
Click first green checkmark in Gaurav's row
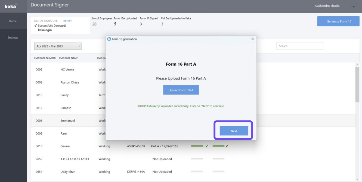click(x=207, y=146)
